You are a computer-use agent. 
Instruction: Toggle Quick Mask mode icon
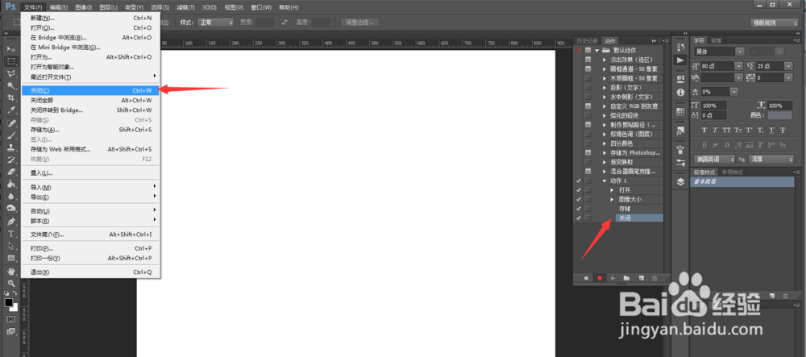click(10, 319)
